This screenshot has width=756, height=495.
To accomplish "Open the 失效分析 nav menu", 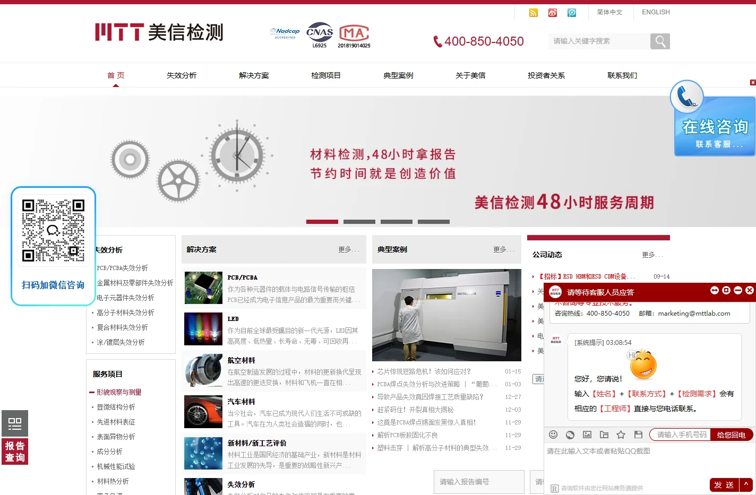I will 182,75.
